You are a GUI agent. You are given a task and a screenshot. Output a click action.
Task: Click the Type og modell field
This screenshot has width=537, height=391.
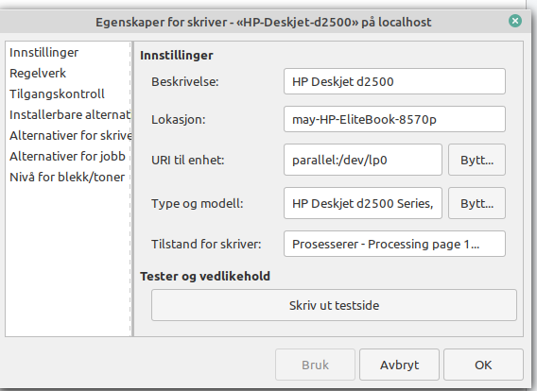tap(363, 203)
